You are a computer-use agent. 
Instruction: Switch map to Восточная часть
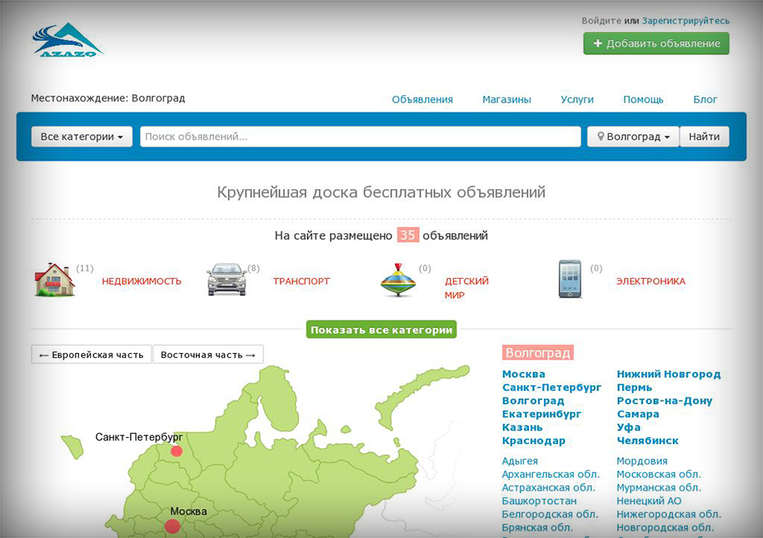pyautogui.click(x=208, y=355)
